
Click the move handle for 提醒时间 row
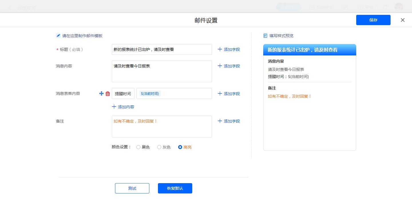(101, 93)
